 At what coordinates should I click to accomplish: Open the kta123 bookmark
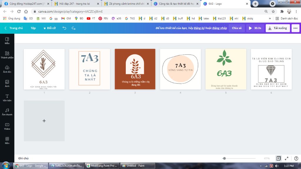point(219,18)
